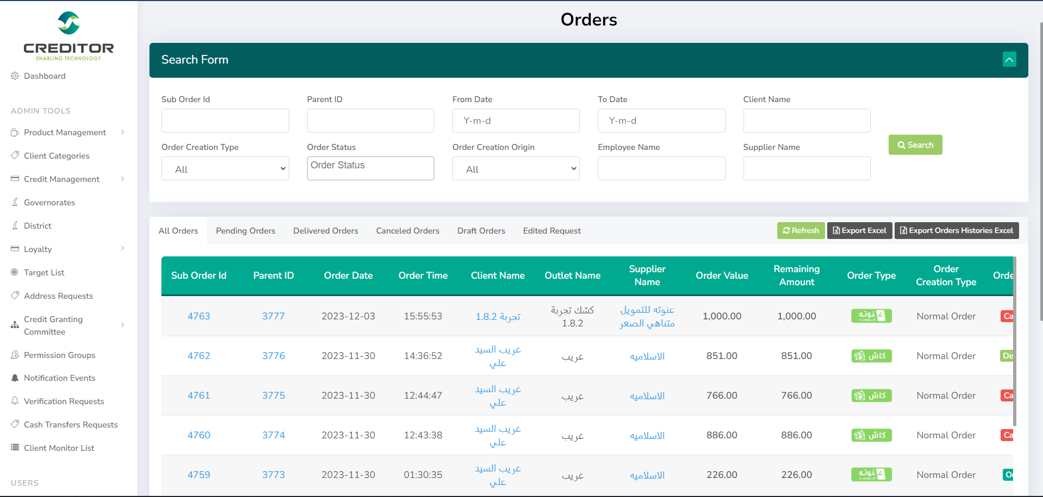Click the Creditor logo

tap(68, 36)
